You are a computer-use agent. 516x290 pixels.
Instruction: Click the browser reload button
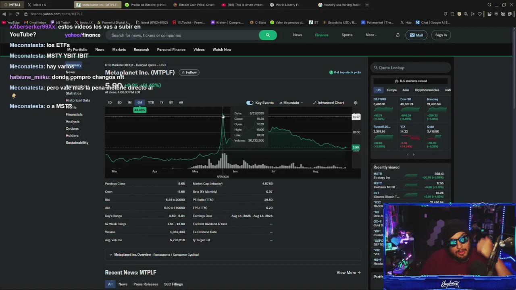pos(17,14)
